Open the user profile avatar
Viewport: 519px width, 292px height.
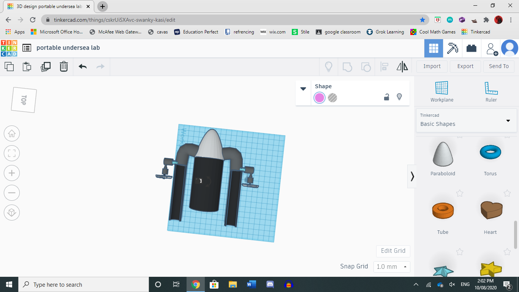tap(510, 48)
